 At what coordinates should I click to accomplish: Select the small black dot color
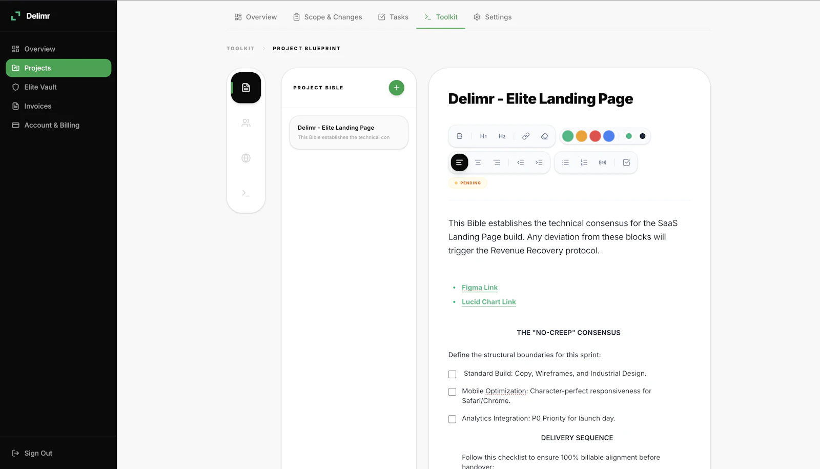(x=643, y=136)
